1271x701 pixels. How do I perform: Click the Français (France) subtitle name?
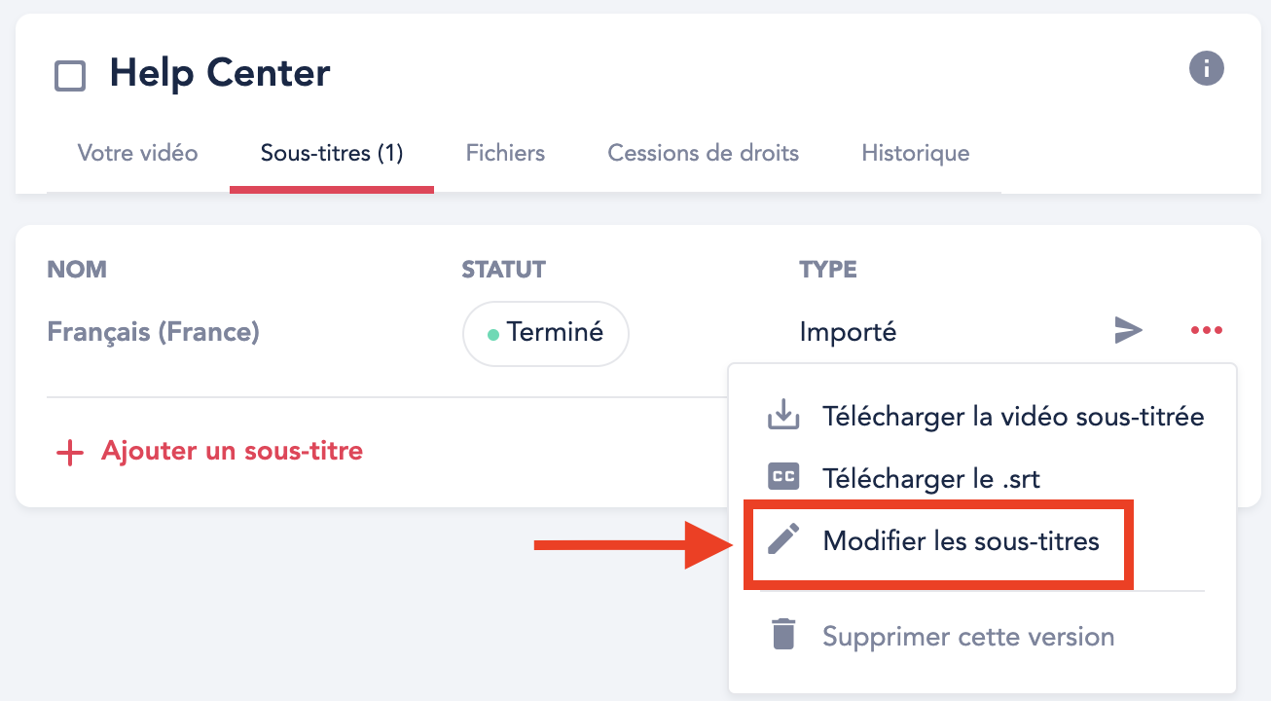tap(154, 332)
